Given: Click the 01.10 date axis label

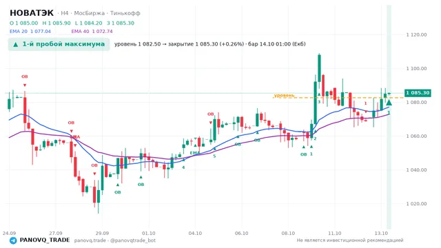Looking at the screenshot, I should click(x=149, y=233).
